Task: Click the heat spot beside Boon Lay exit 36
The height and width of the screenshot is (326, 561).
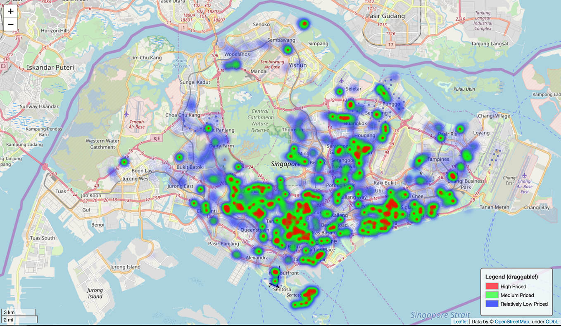Action: [x=124, y=162]
